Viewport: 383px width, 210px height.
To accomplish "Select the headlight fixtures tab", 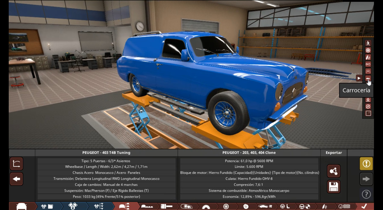I will [x=186, y=206].
